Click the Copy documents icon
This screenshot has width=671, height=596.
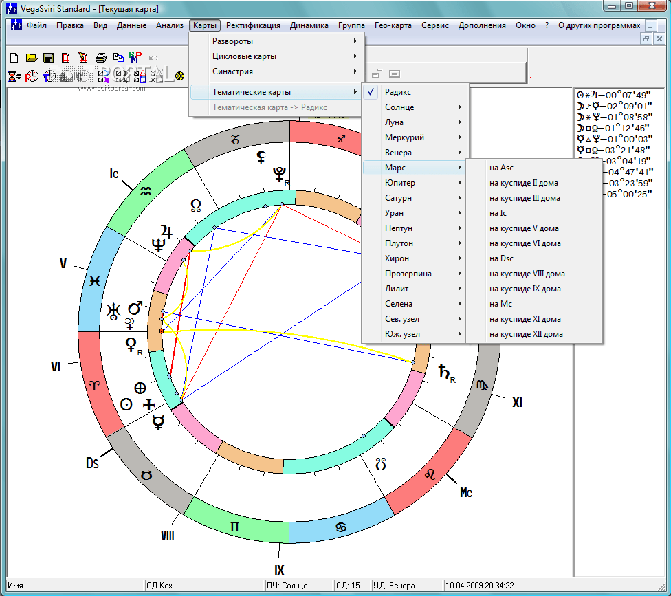118,57
